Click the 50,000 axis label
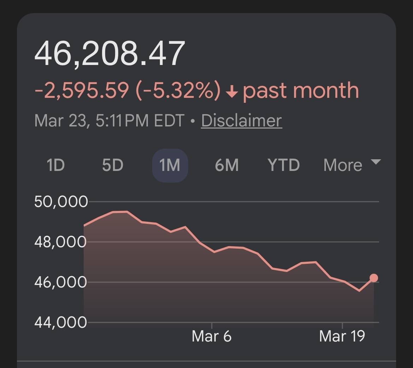413x368 pixels. pos(61,202)
